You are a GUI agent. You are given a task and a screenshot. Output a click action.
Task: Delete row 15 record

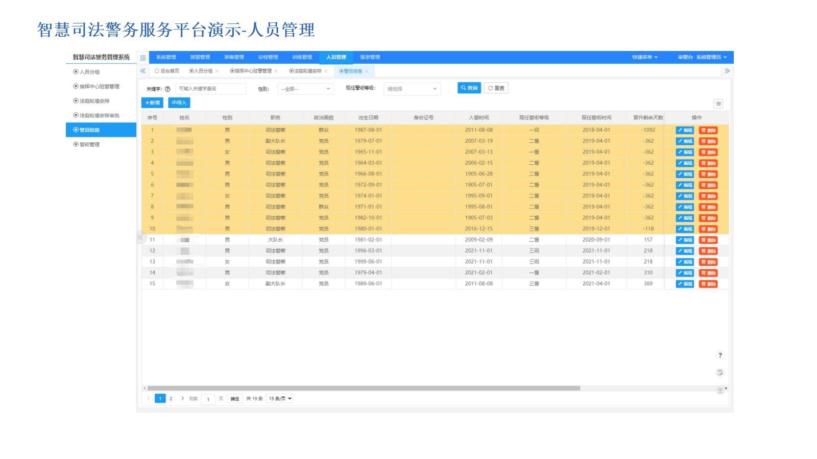pos(708,284)
